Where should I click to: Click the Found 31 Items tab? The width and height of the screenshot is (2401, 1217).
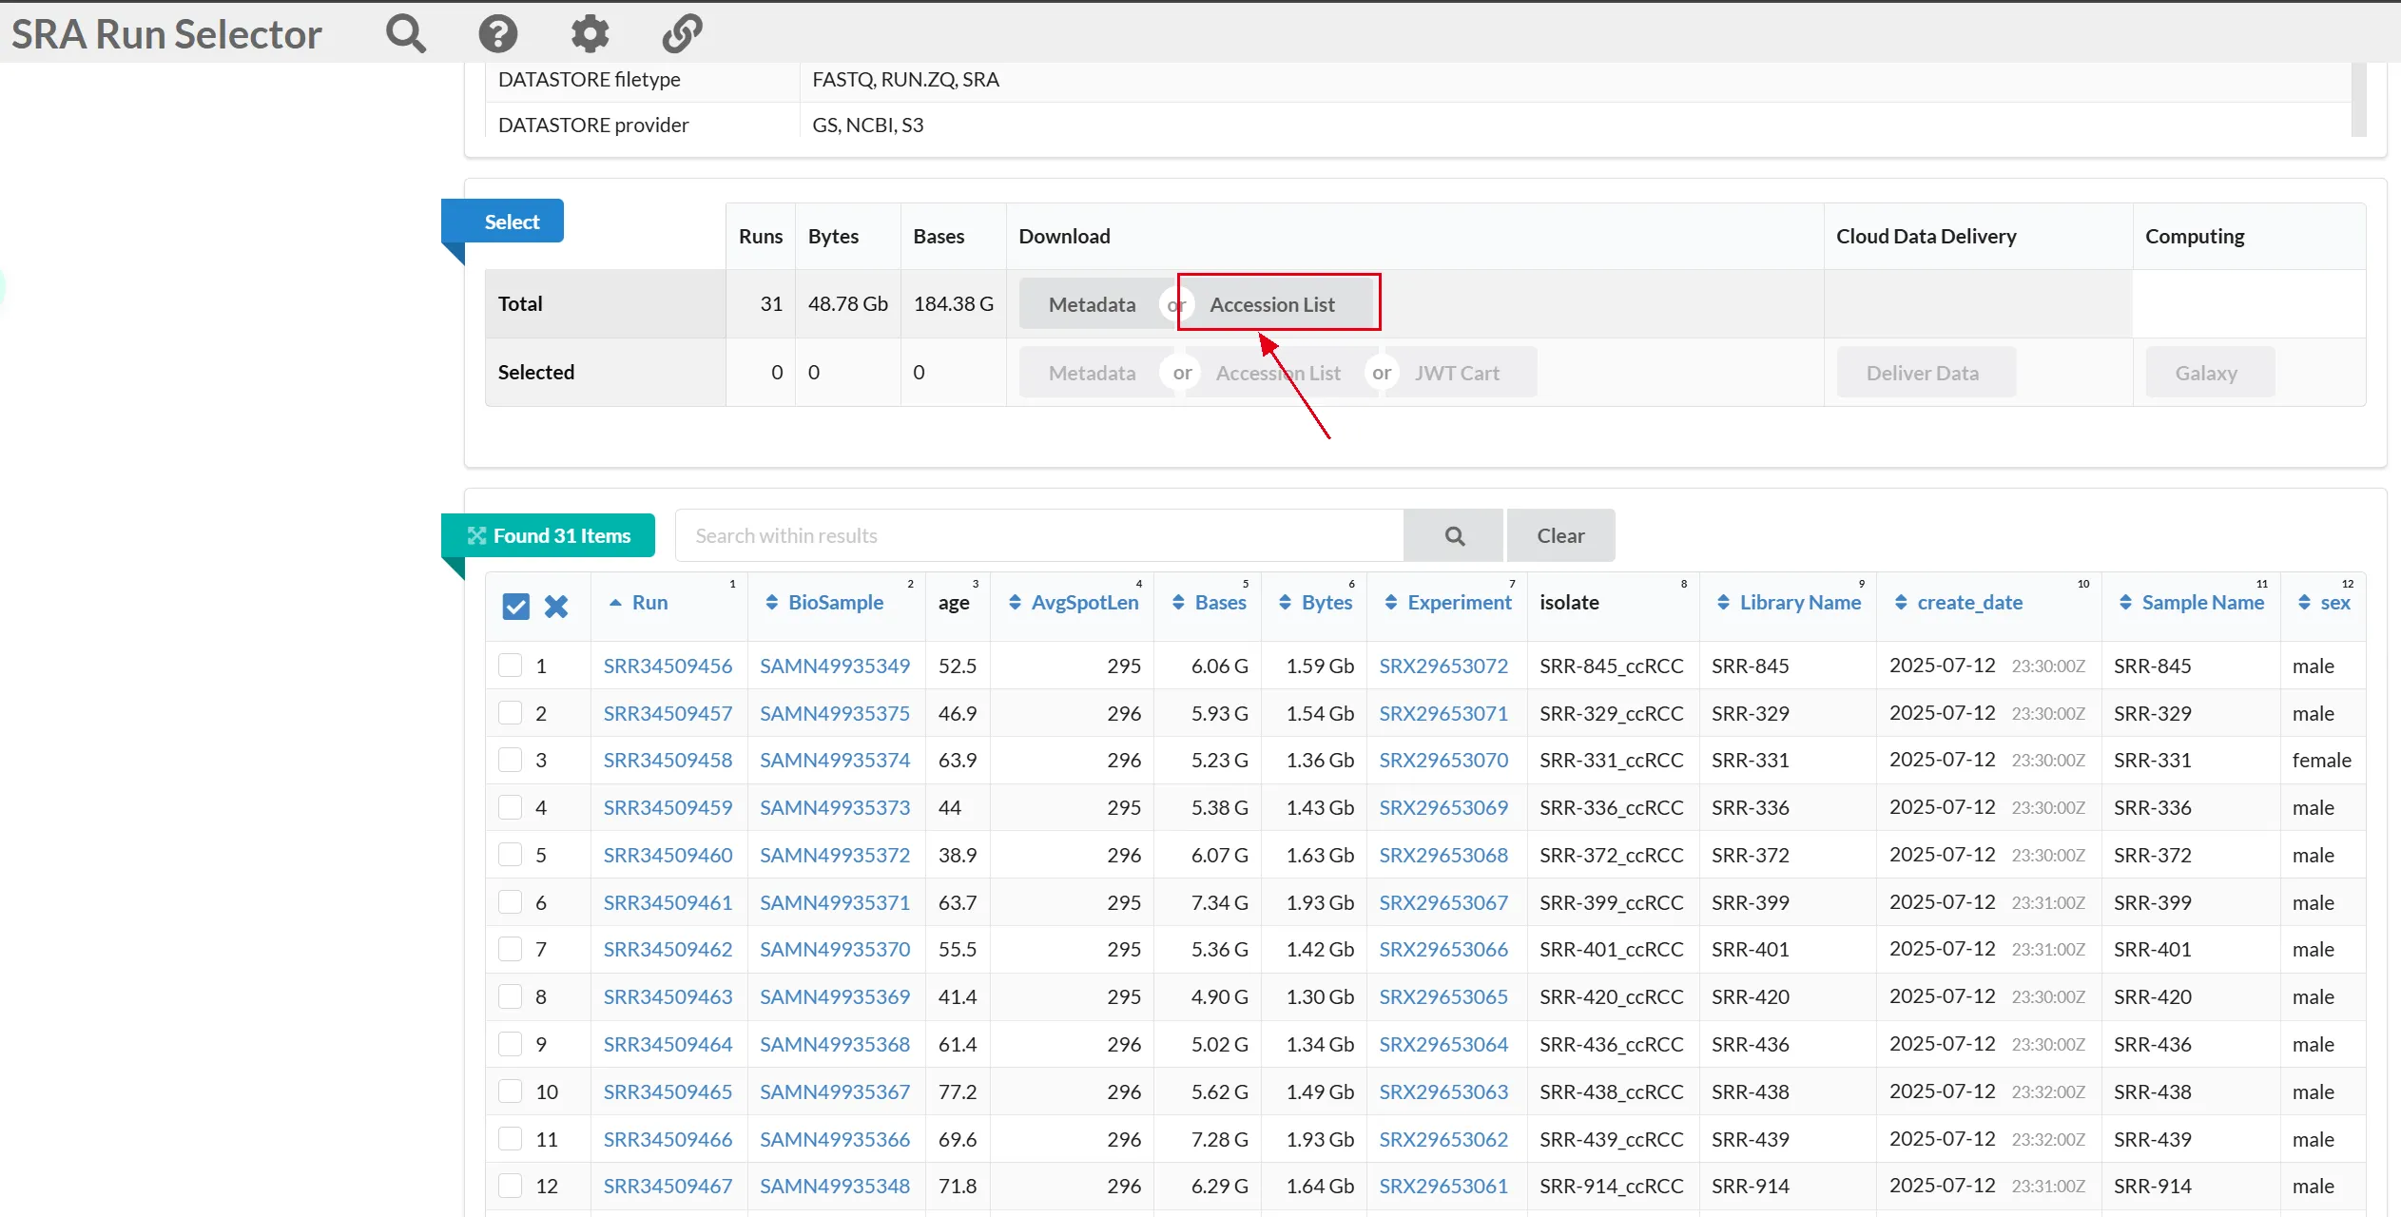(x=561, y=535)
